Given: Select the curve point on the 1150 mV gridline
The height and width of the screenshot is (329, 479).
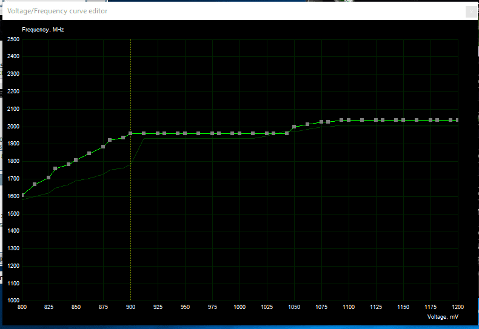Looking at the screenshot, I should coord(403,120).
